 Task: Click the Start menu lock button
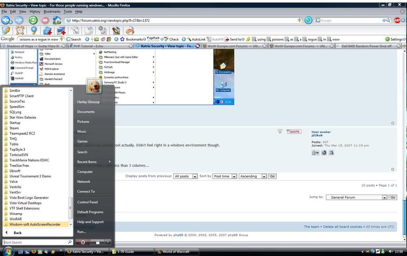tap(98, 242)
